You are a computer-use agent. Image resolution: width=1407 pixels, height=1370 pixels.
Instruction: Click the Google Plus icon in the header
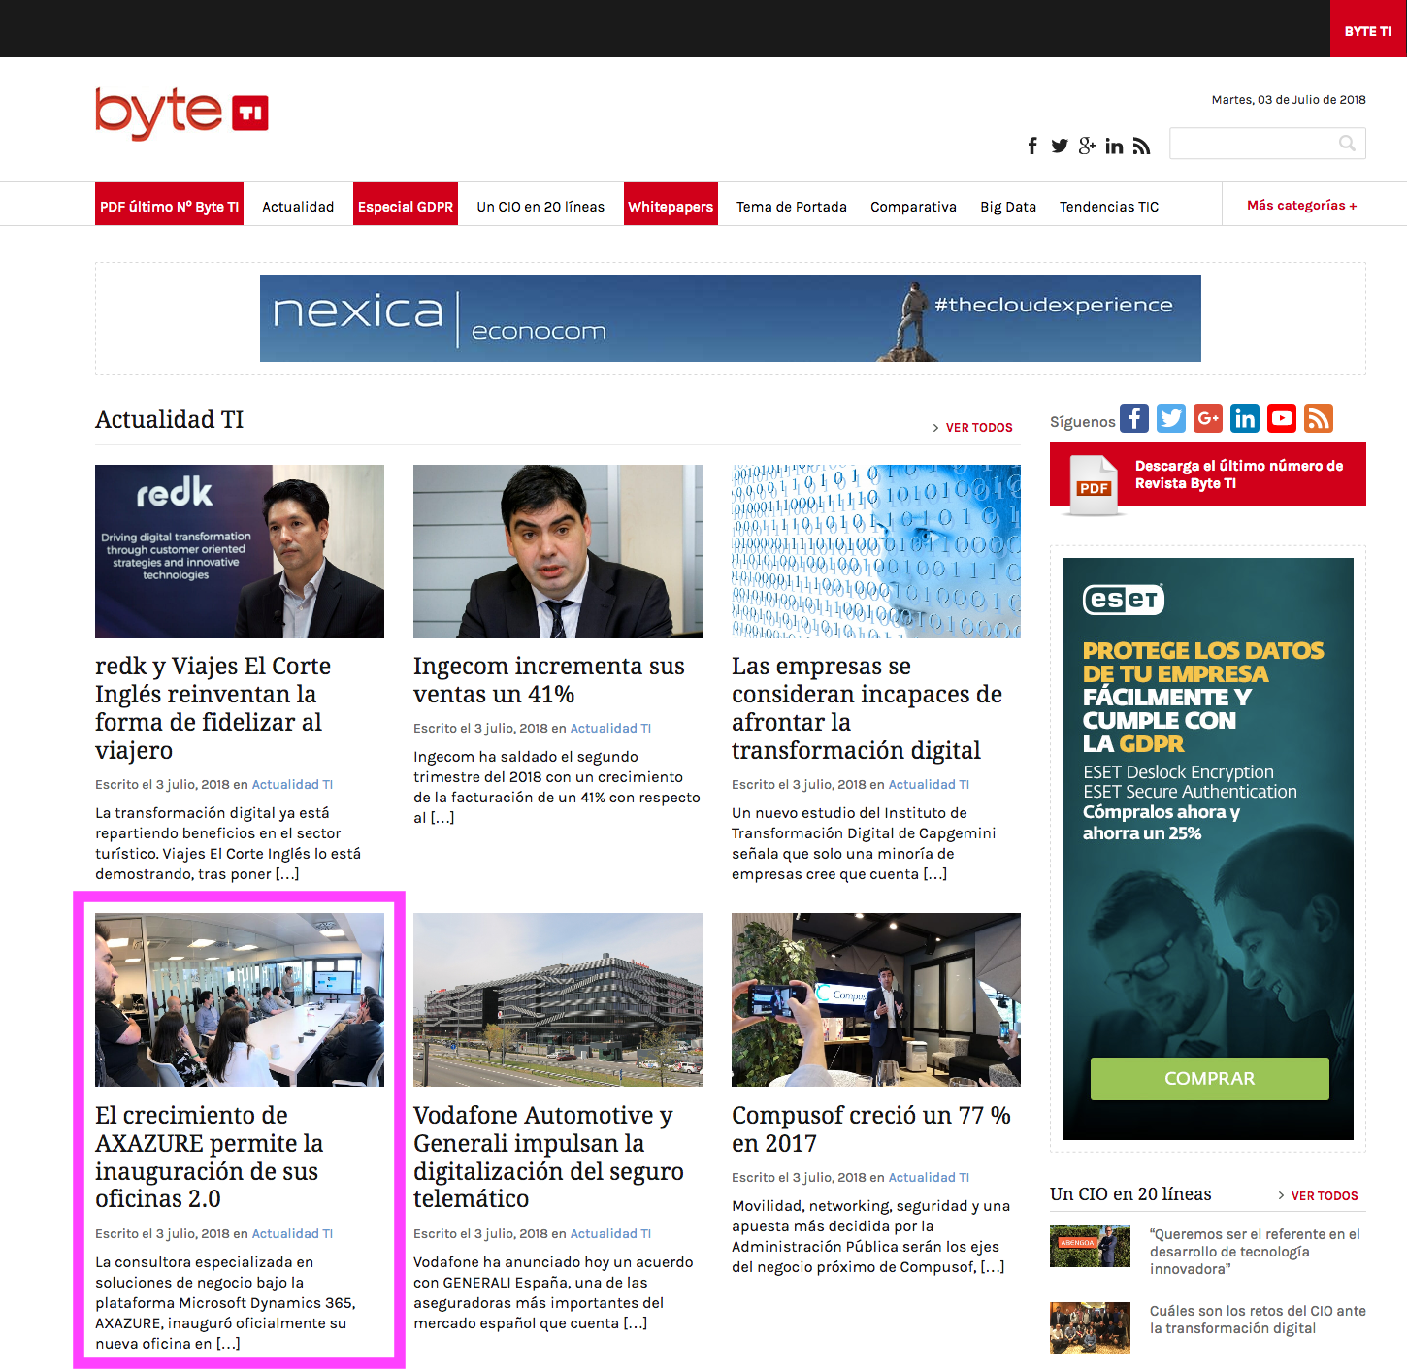tap(1087, 146)
